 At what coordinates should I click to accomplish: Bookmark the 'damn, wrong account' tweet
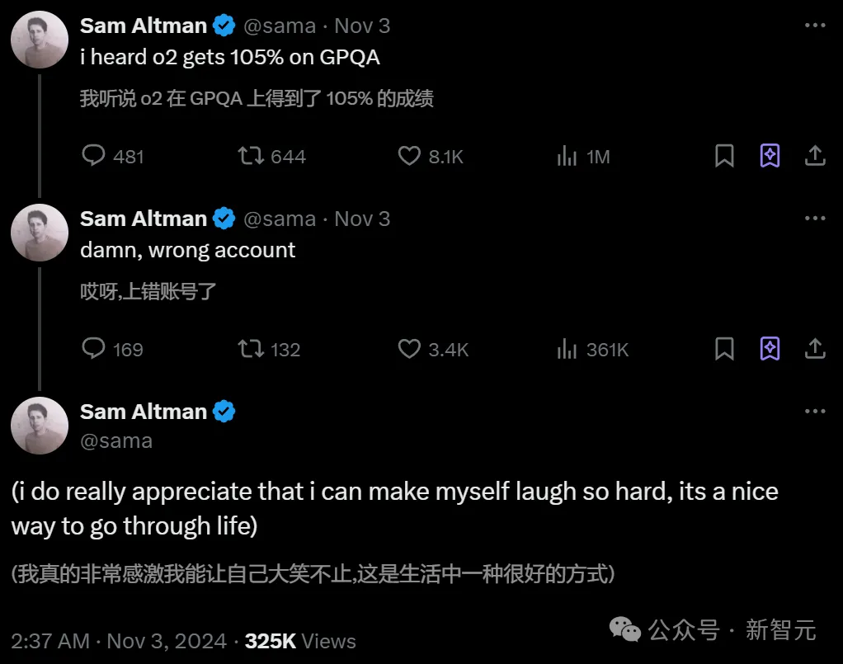pyautogui.click(x=724, y=349)
